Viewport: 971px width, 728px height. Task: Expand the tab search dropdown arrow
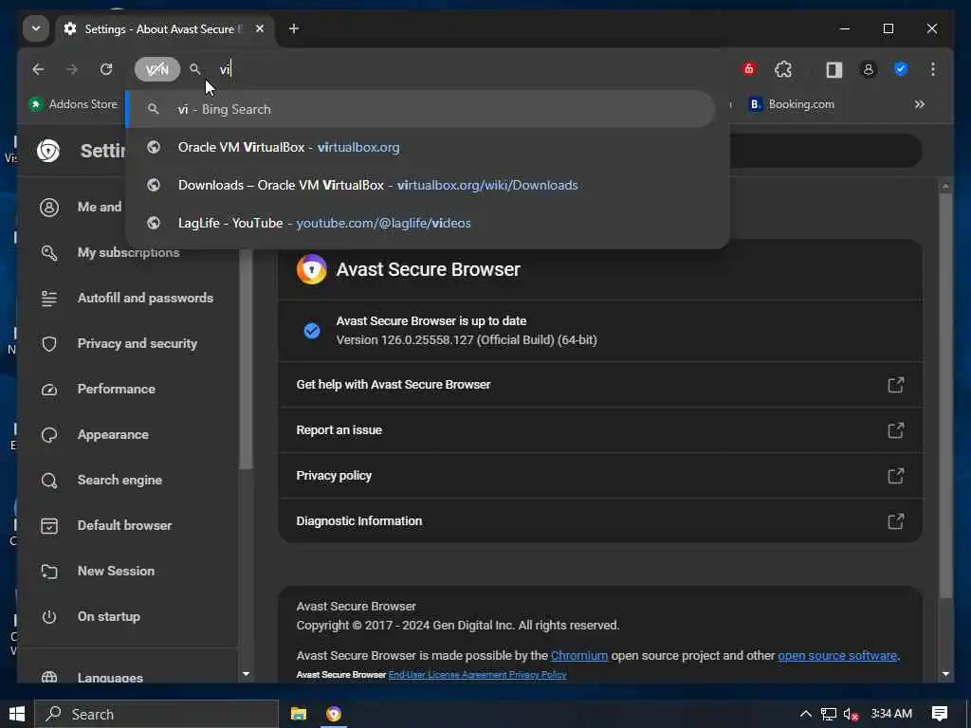tap(36, 28)
